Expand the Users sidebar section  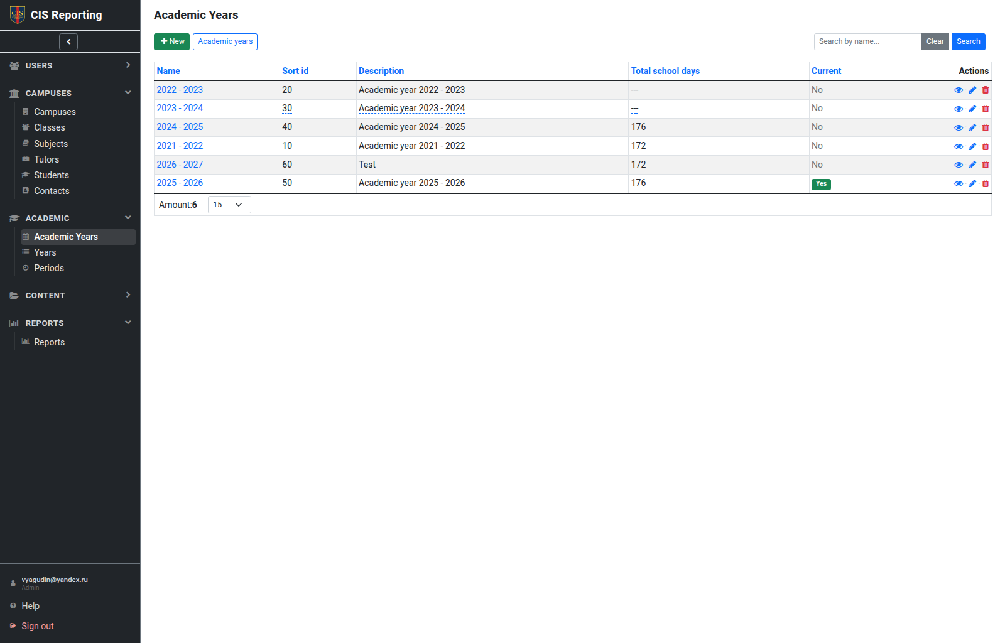click(70, 65)
